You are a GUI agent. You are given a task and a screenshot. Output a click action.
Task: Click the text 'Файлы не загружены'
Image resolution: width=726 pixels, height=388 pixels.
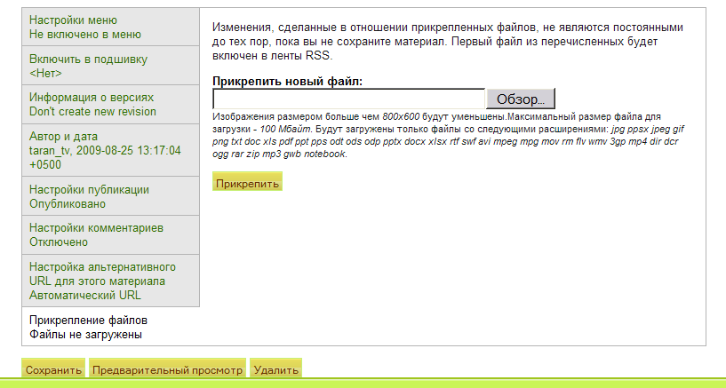click(85, 335)
